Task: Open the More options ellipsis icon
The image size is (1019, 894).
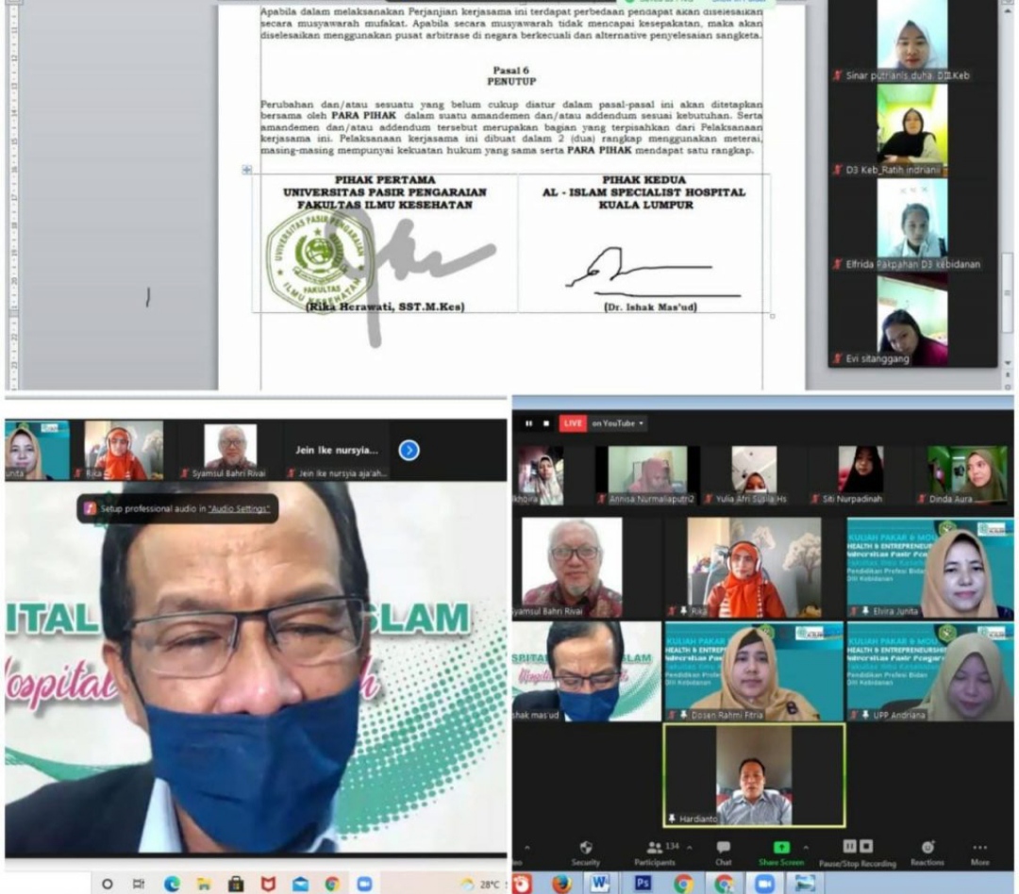Action: (x=979, y=848)
